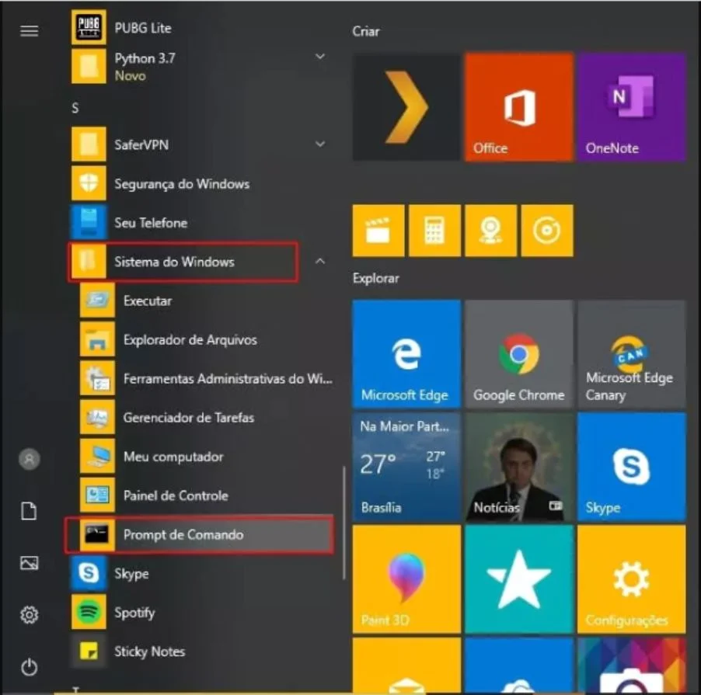
Task: Click the user account avatar icon
Action: point(29,459)
